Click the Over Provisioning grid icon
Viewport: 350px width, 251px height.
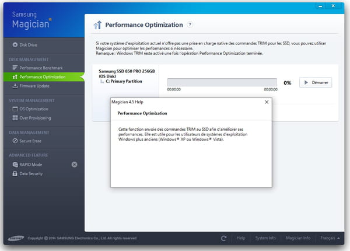(x=15, y=118)
